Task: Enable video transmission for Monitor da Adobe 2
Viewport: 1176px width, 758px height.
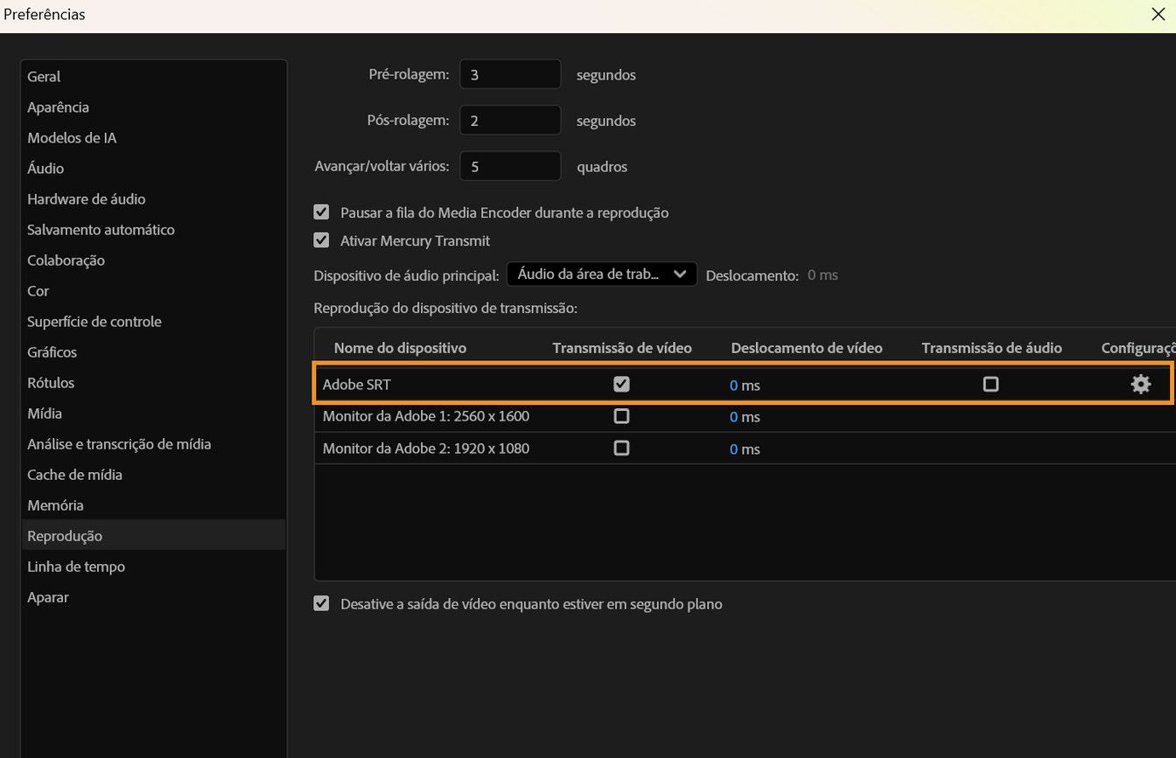Action: pyautogui.click(x=621, y=448)
